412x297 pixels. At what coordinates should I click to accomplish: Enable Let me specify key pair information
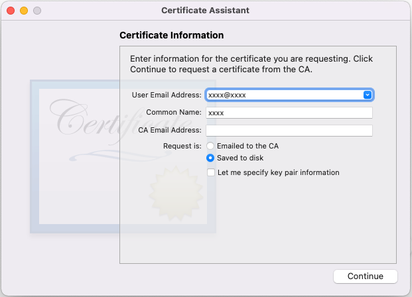tap(211, 172)
